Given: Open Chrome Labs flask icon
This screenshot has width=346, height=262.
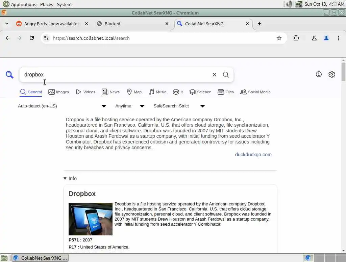Looking at the screenshot, I should [x=314, y=38].
